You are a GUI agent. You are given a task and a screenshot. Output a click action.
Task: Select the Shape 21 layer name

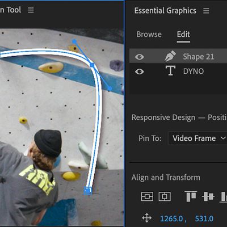coord(199,57)
